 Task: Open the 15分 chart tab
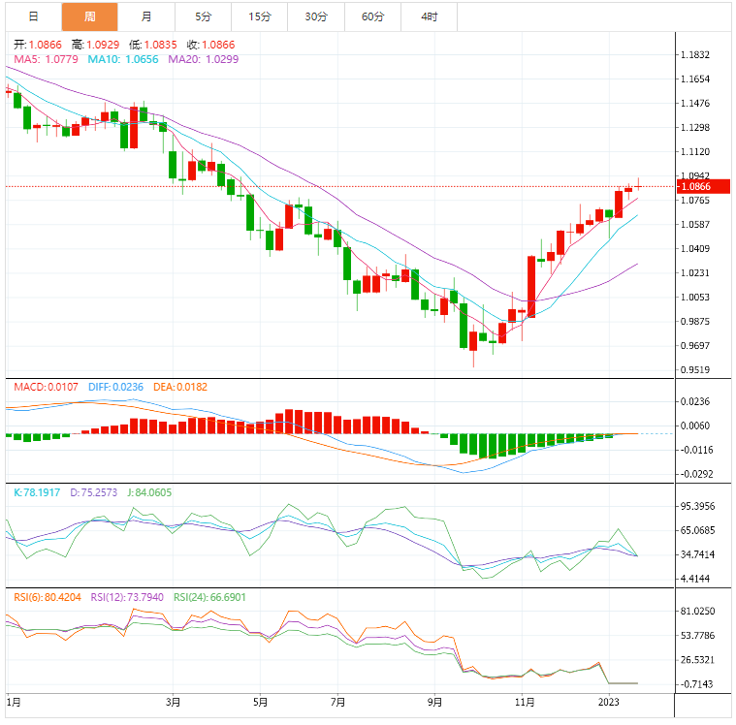point(259,16)
